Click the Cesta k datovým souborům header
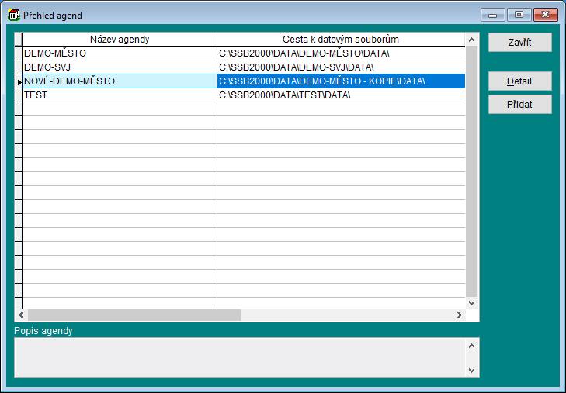This screenshot has height=393, width=566. click(x=340, y=40)
